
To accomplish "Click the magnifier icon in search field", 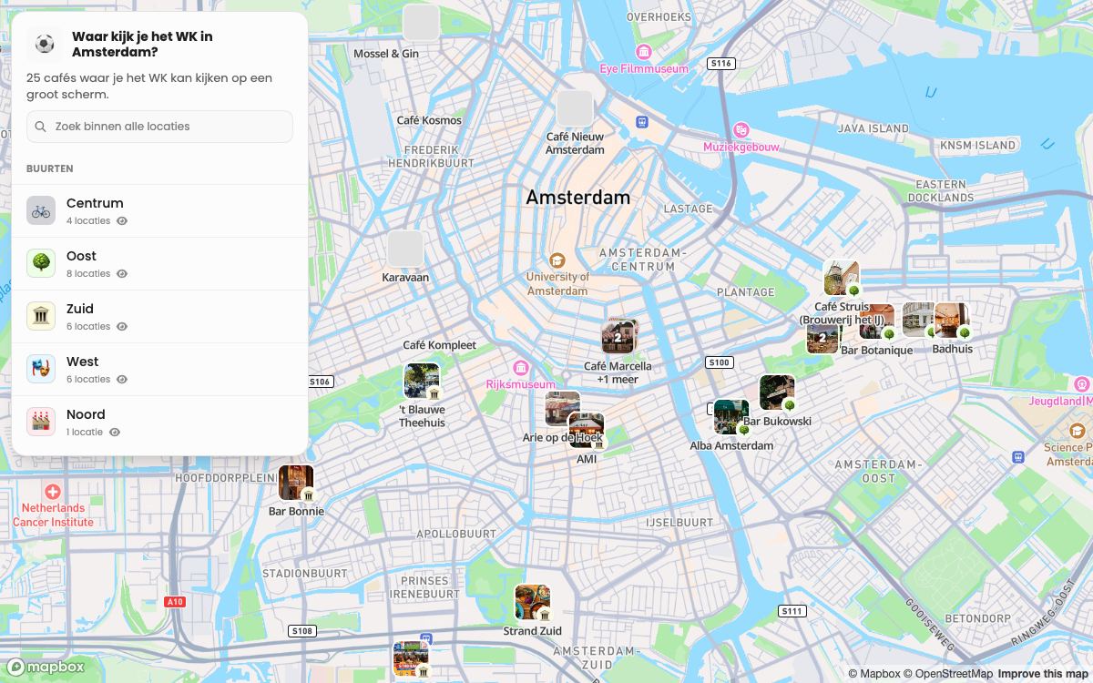I will [41, 127].
